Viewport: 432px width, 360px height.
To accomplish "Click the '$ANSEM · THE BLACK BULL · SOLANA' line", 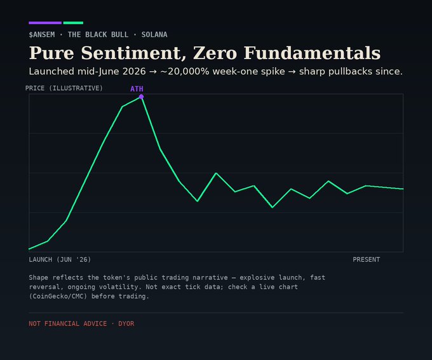I will coord(98,35).
